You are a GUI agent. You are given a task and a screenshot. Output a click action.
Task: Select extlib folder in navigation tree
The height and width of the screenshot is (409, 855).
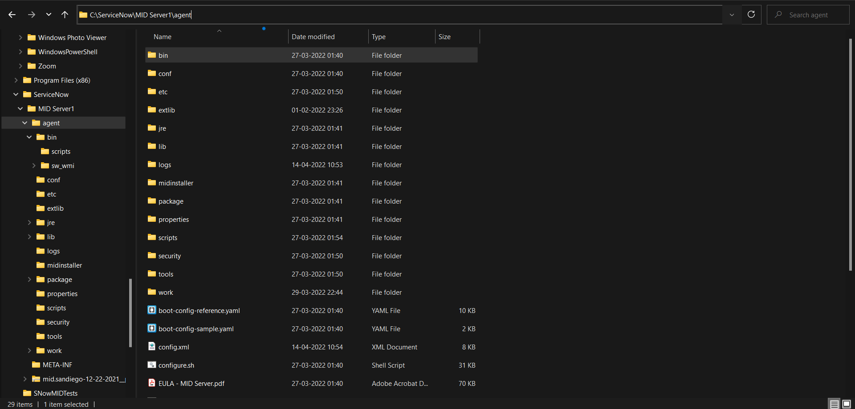pos(55,209)
